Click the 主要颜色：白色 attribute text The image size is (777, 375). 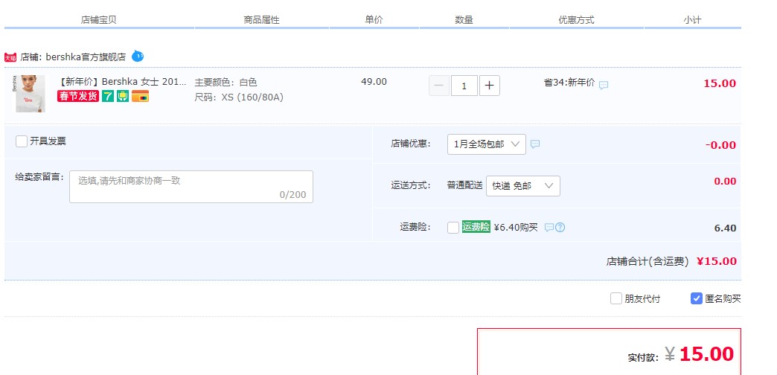point(226,83)
